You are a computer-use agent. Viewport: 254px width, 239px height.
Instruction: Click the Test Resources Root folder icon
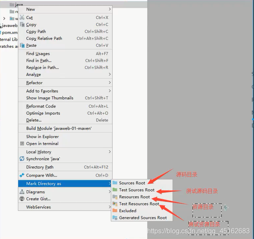tap(115, 204)
